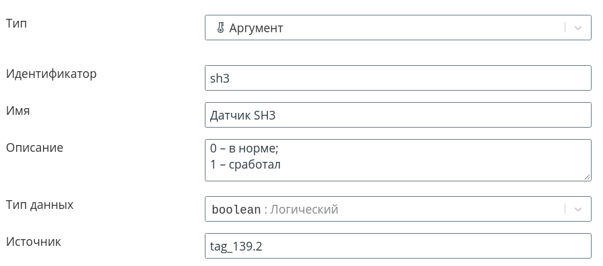Image resolution: width=603 pixels, height=266 pixels.
Task: Click the Имя label
Action: point(17,110)
